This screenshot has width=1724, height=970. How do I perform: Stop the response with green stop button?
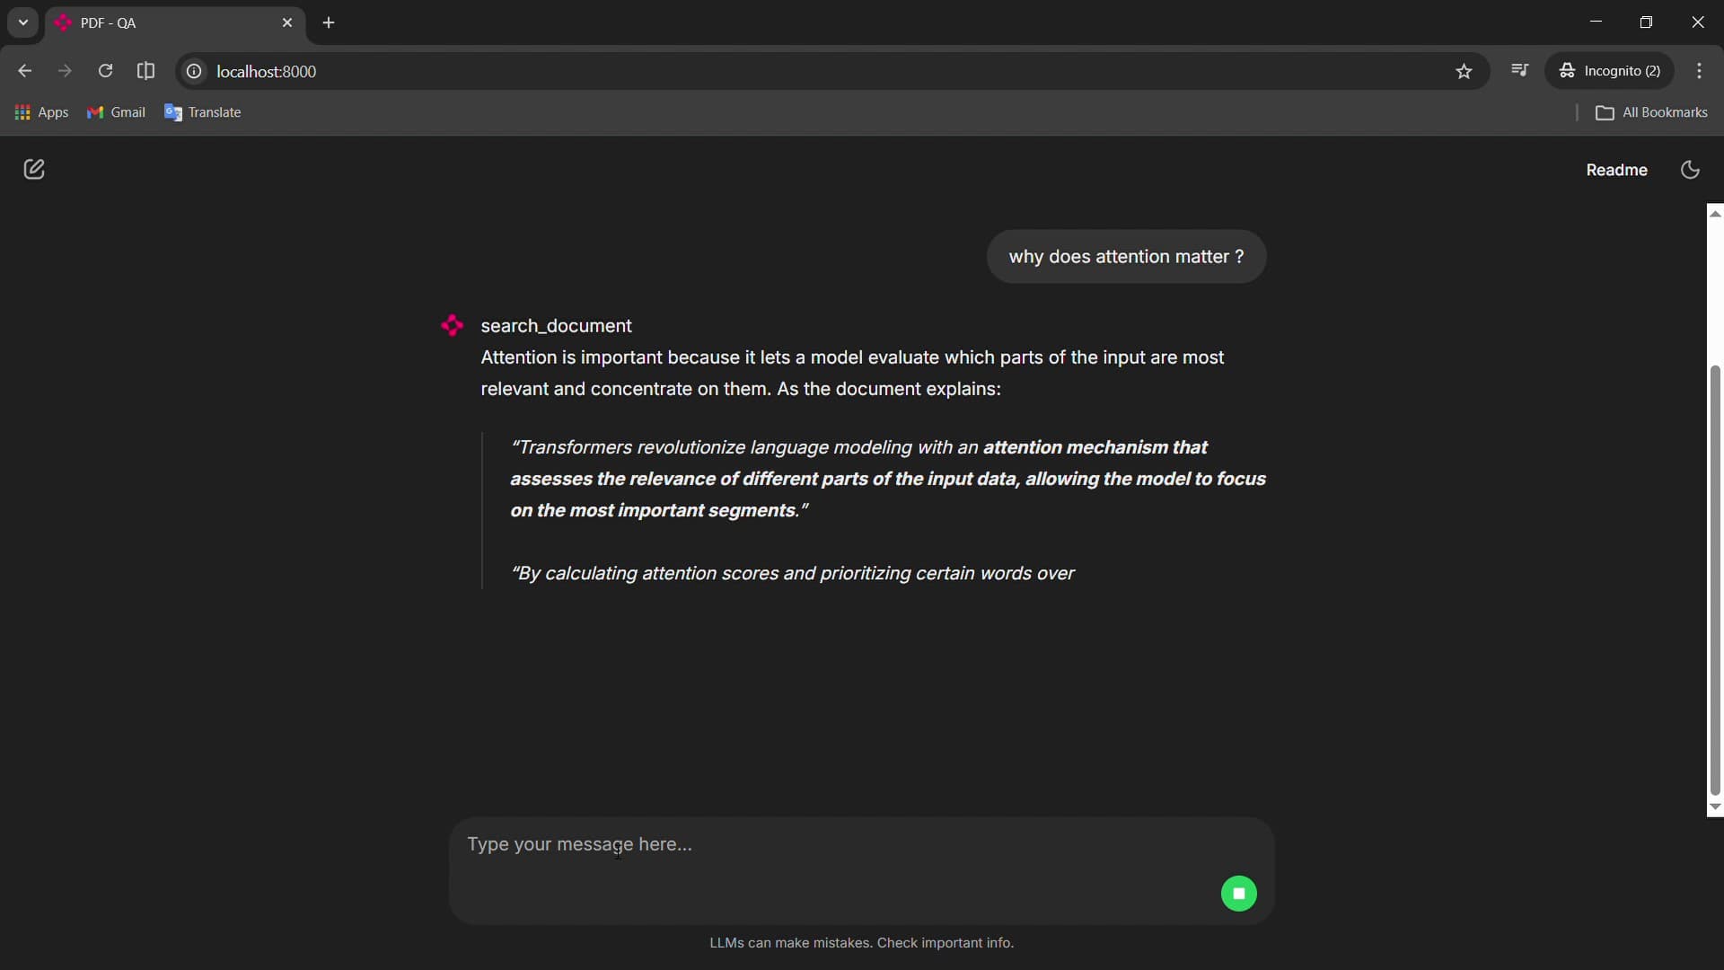click(x=1238, y=894)
